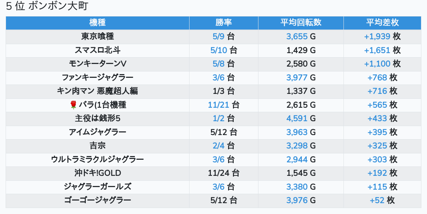427x214 pixels.
Task: Click the +1,939 枚 average difference value
Action: (382, 37)
